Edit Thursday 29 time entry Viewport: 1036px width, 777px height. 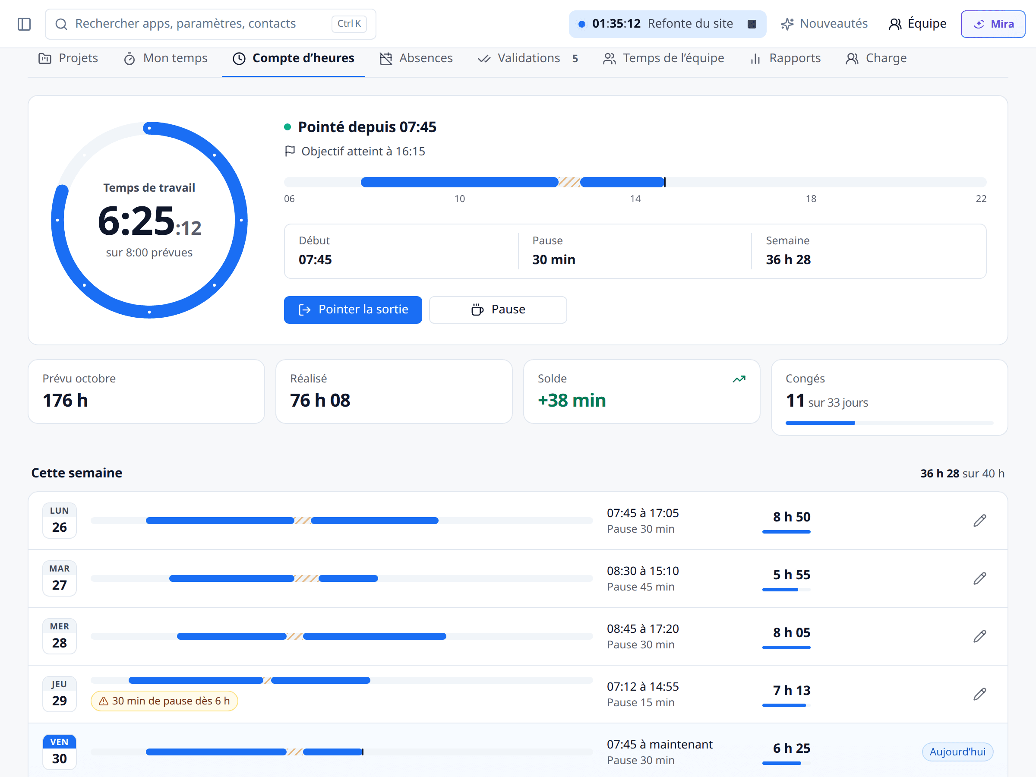979,694
